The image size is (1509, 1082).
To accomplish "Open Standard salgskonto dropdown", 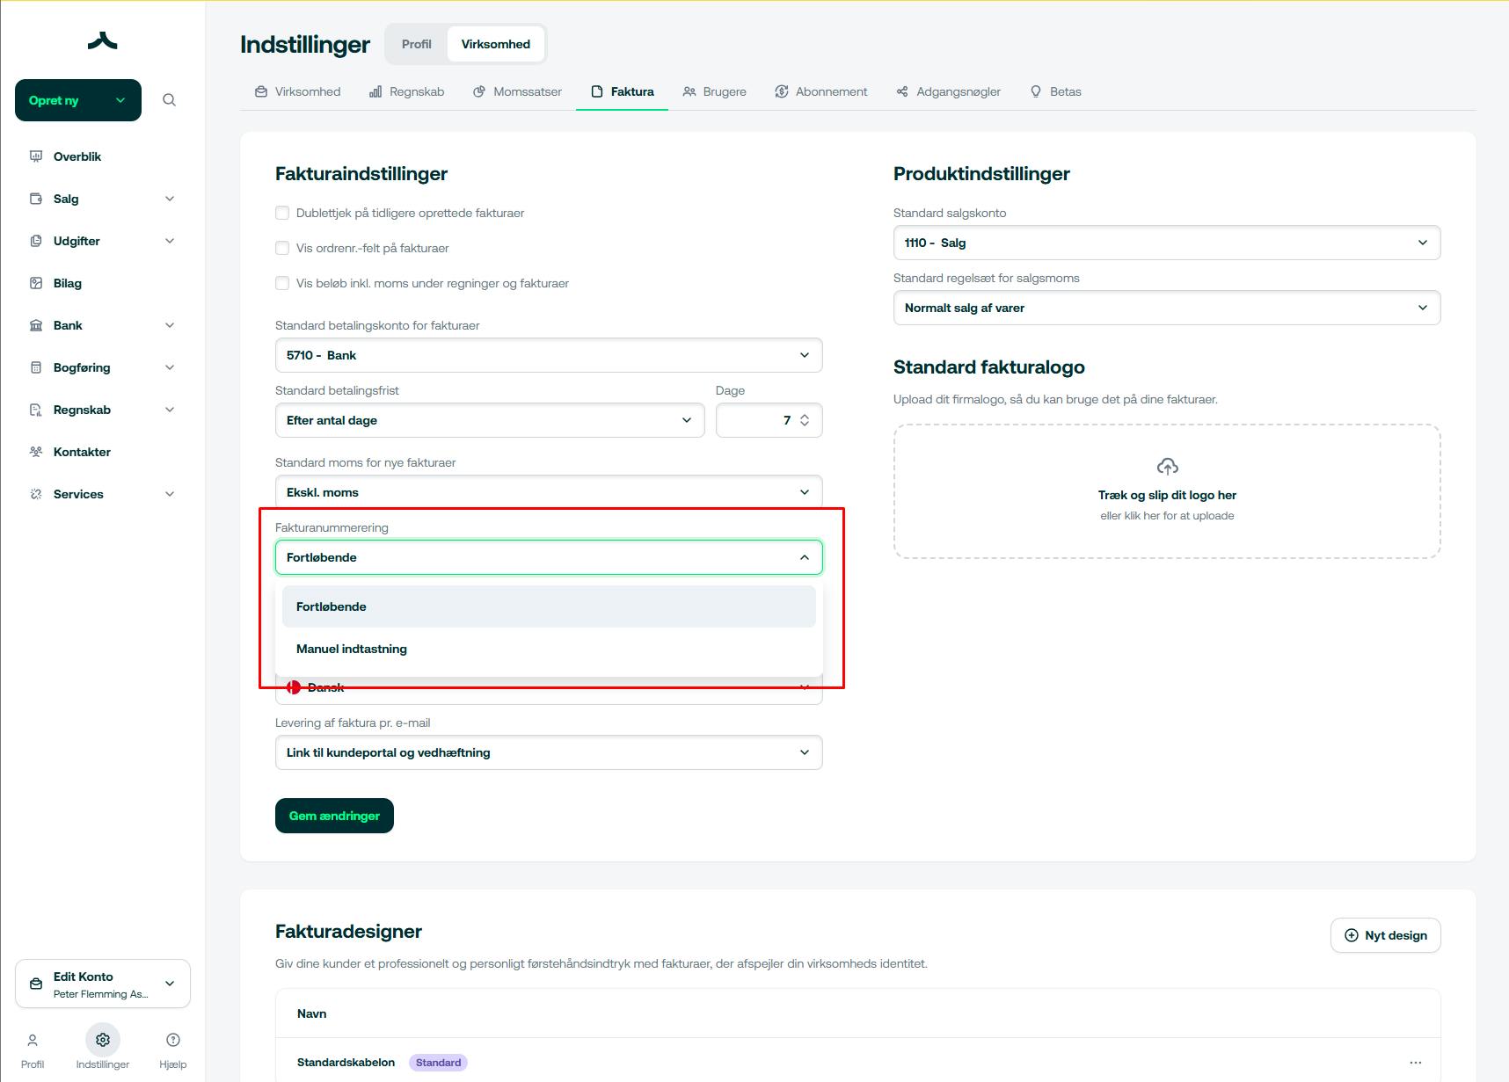I will [1166, 243].
